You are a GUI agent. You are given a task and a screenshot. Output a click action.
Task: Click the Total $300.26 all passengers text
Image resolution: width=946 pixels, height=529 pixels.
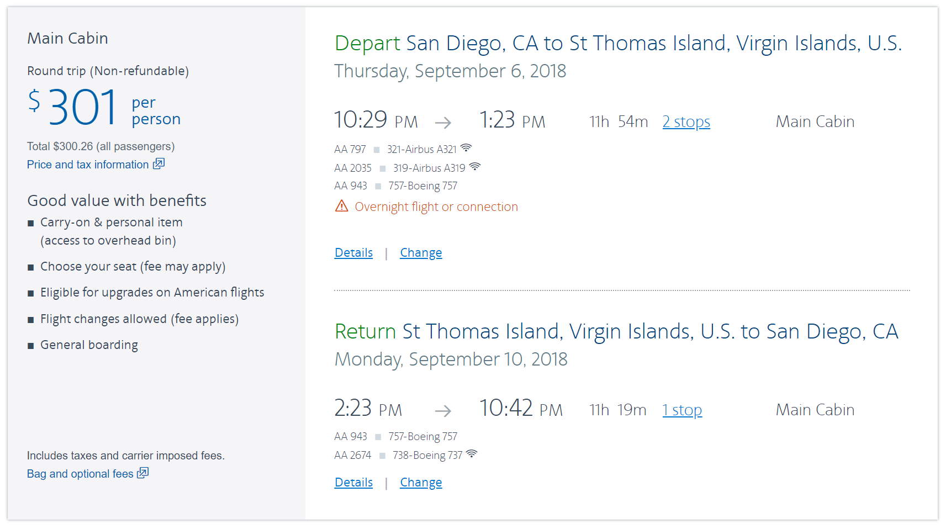point(101,146)
